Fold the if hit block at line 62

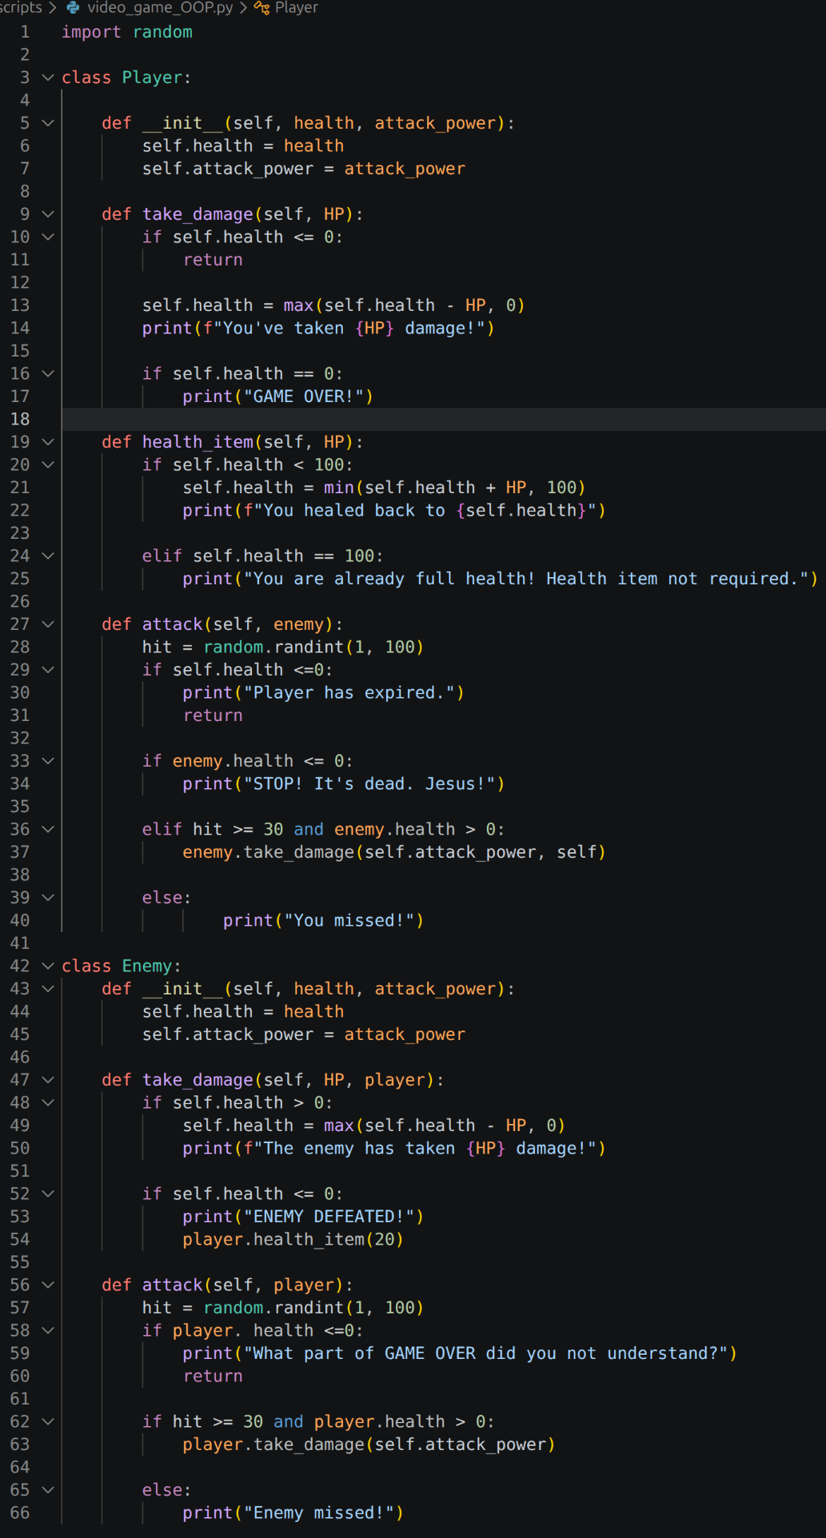[48, 1421]
